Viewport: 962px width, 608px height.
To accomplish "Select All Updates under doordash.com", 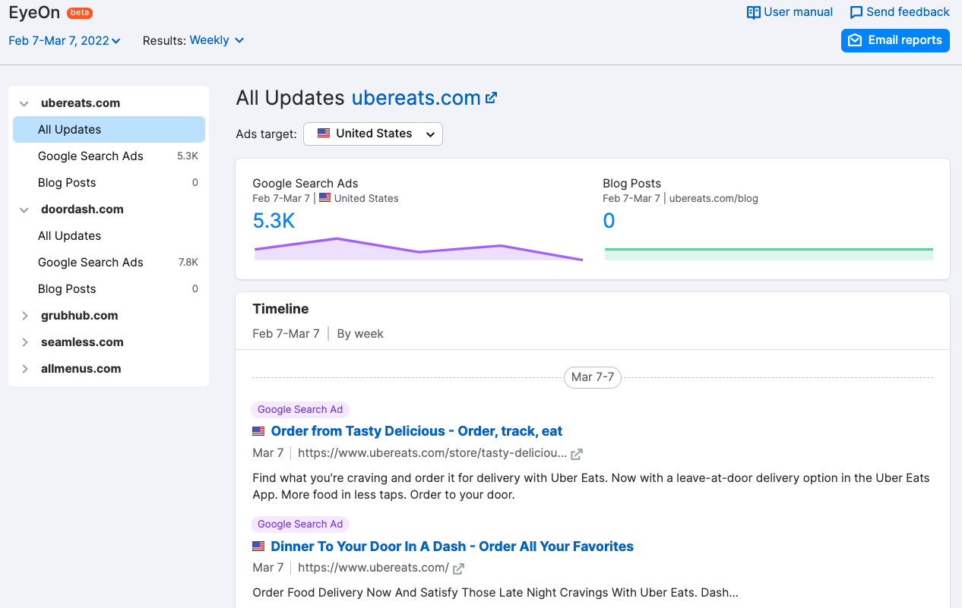I will click(x=109, y=236).
